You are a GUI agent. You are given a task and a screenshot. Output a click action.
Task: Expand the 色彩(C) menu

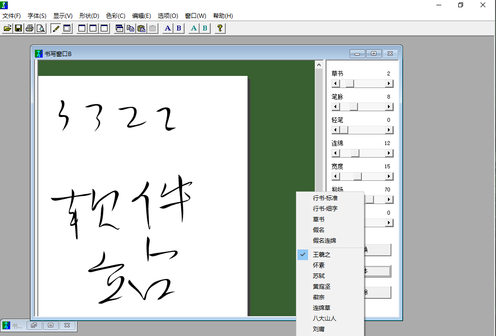(115, 16)
